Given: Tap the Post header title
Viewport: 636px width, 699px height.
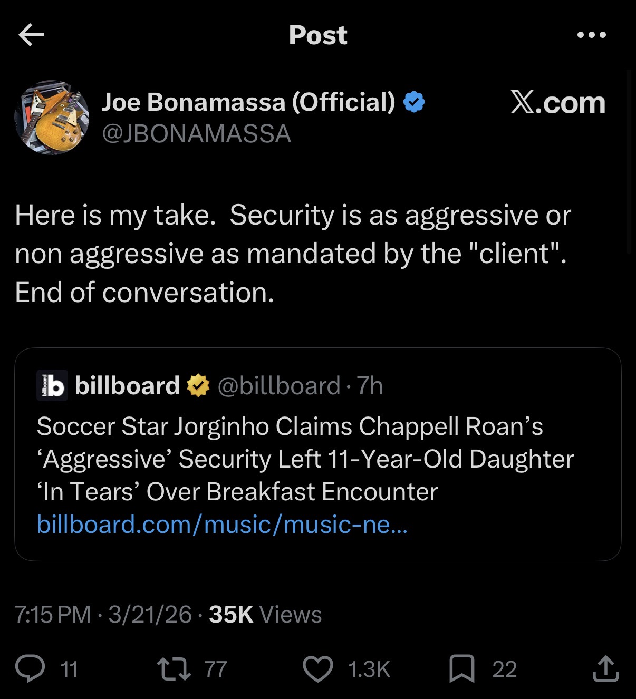Looking at the screenshot, I should (x=318, y=35).
